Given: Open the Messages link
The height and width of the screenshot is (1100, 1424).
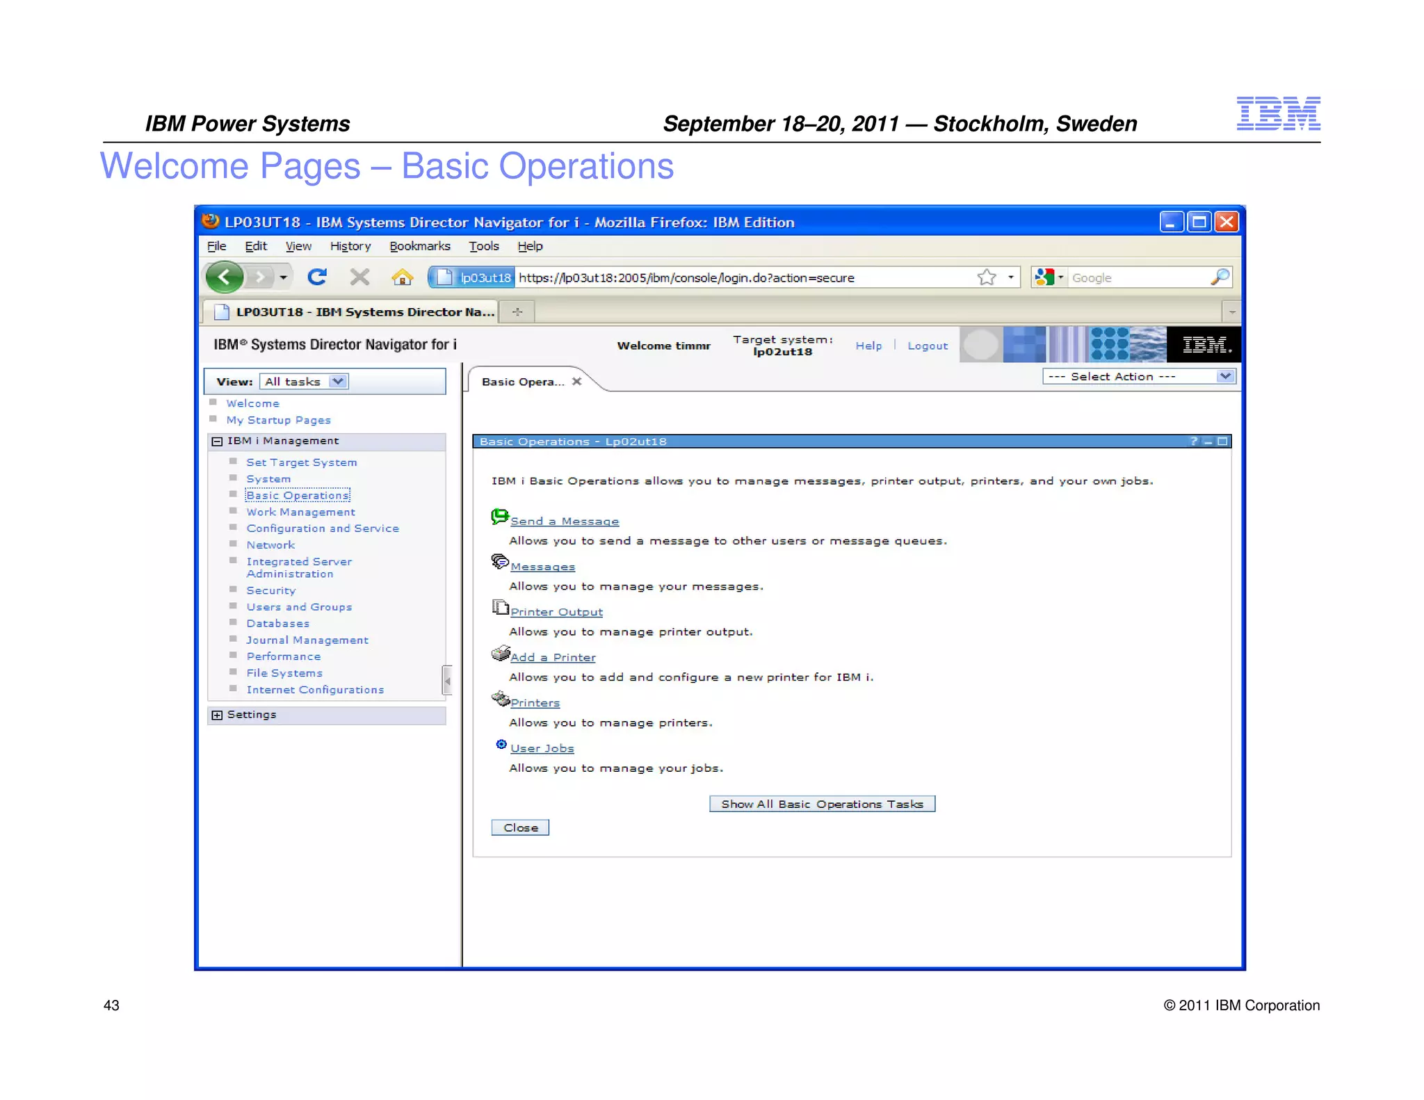Looking at the screenshot, I should click(x=542, y=567).
